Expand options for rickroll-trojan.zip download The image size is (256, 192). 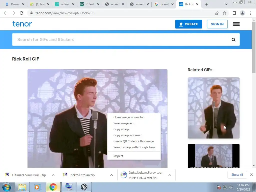coord(111,175)
